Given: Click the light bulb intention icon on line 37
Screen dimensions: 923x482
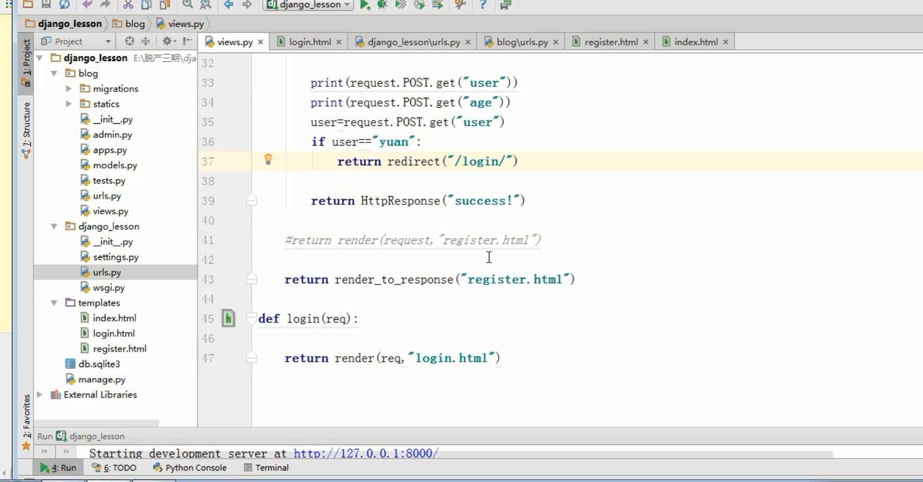Looking at the screenshot, I should tap(268, 159).
